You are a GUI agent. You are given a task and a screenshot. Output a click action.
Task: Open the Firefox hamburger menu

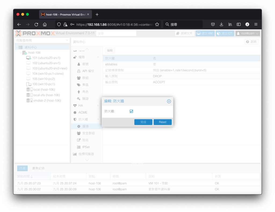point(256,24)
